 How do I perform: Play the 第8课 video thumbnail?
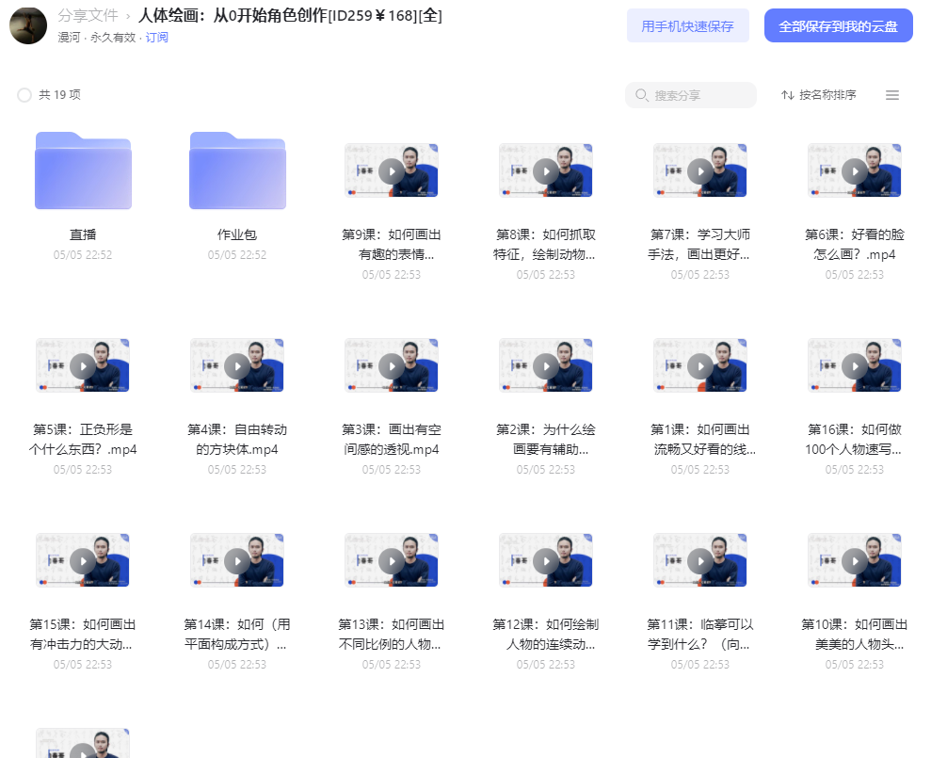pos(546,170)
